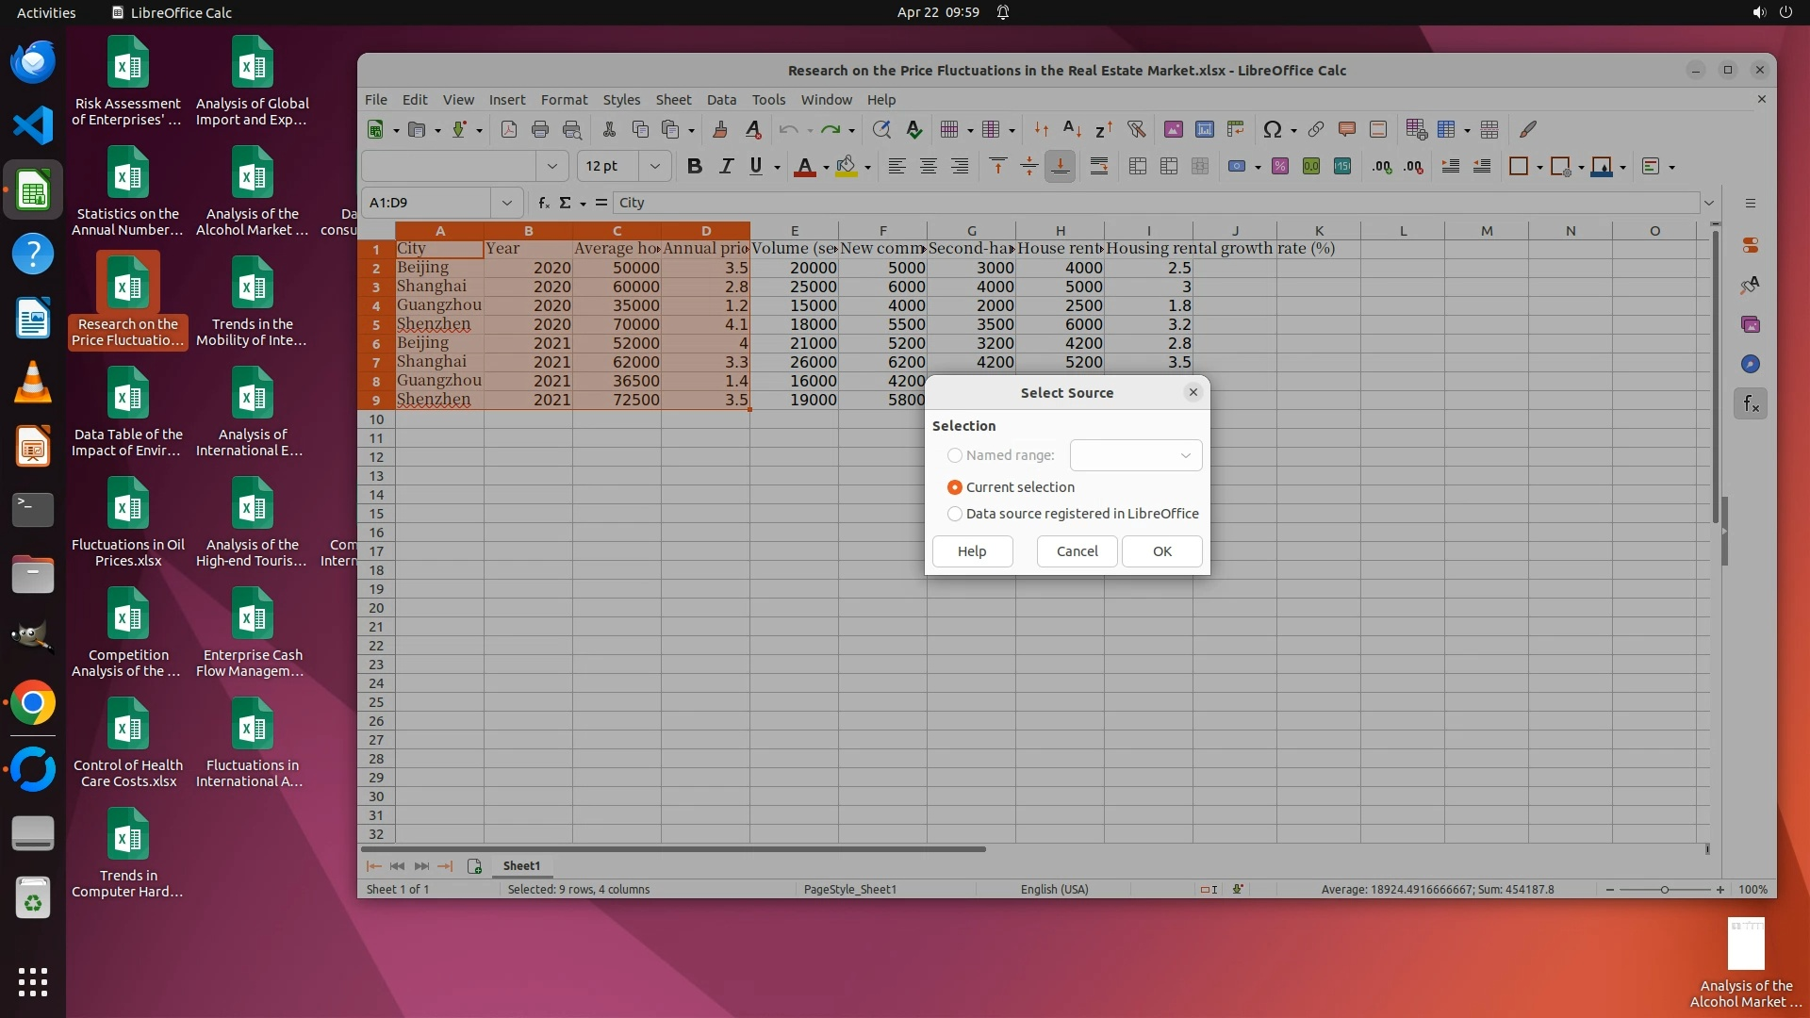Click the Insert Chart toolbar icon
Viewport: 1810px width, 1018px height.
coord(1204,129)
